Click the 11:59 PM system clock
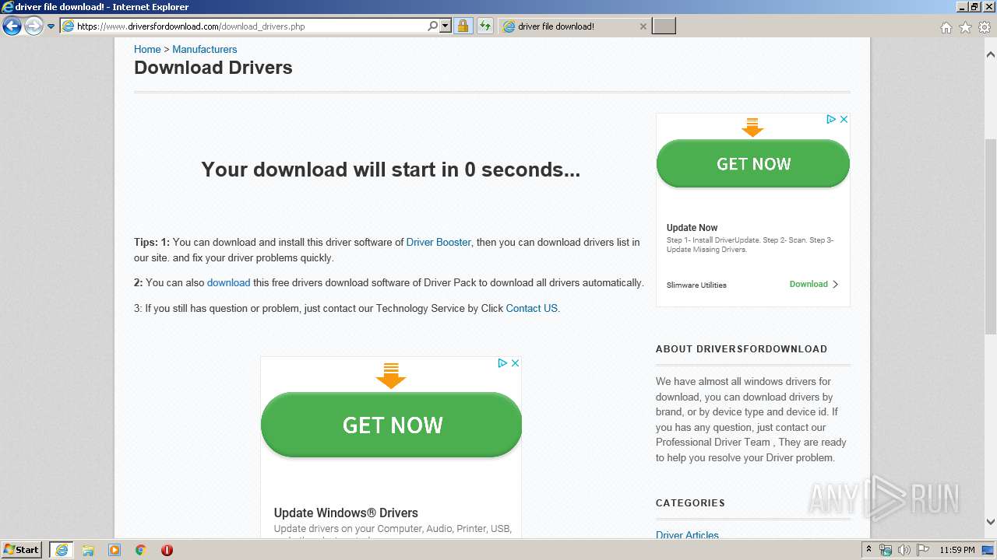The height and width of the screenshot is (560, 997). [957, 550]
